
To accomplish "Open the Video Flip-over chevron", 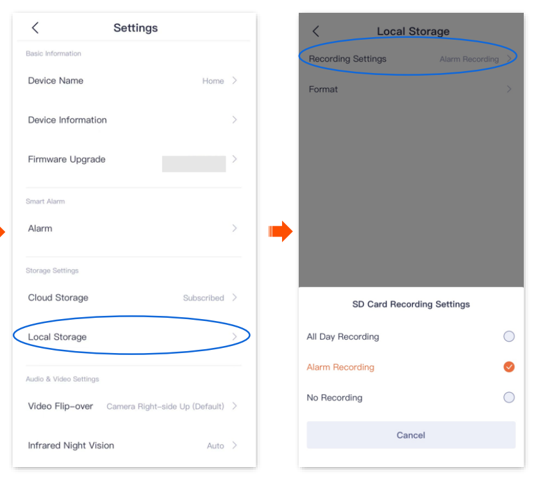I will pyautogui.click(x=235, y=406).
